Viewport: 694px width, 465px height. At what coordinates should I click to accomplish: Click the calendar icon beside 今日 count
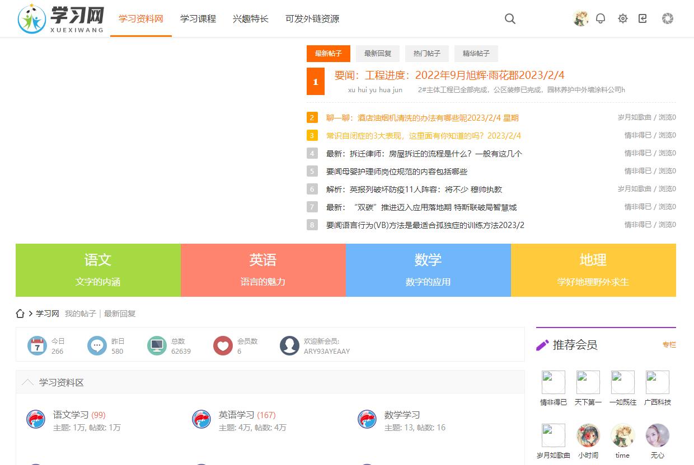(x=37, y=345)
